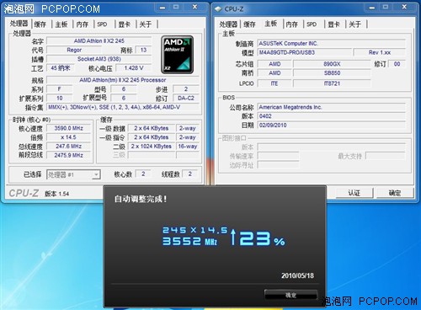421x310 pixels.
Task: Click the 3552 MHz result in tuning dialog
Action: click(190, 241)
